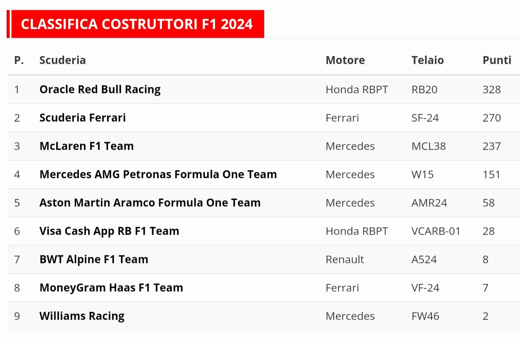Image resolution: width=520 pixels, height=339 pixels.
Task: Click the Motore column header
Action: (345, 60)
